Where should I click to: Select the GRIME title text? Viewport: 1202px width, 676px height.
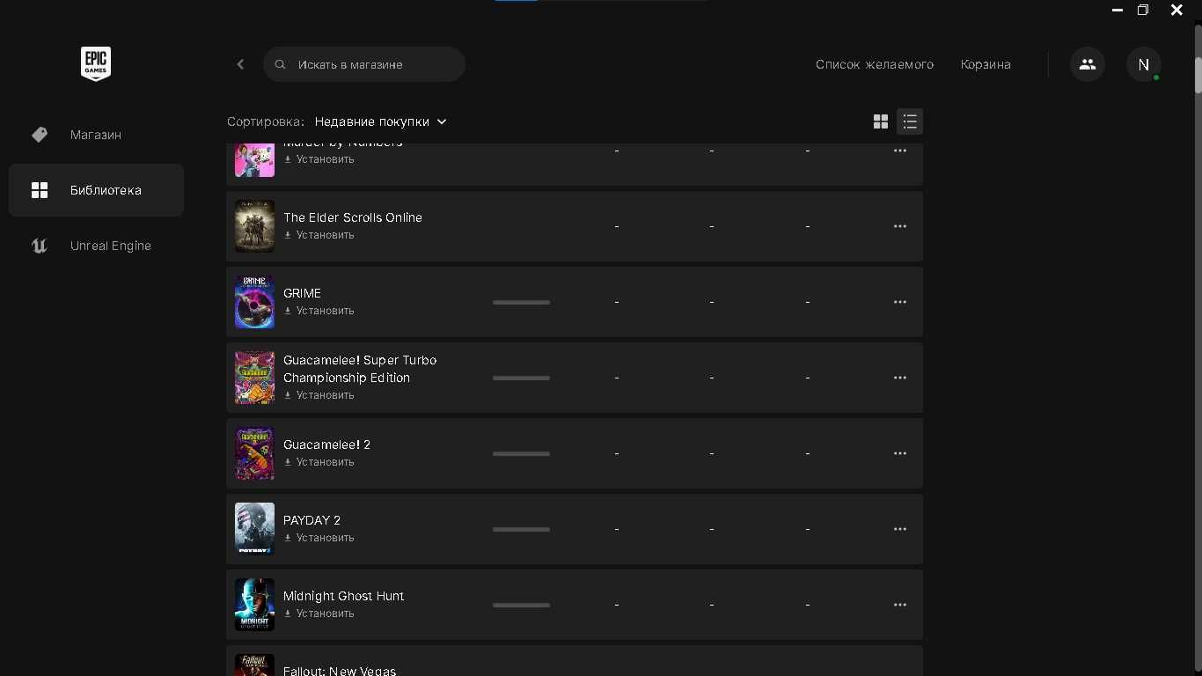[302, 293]
